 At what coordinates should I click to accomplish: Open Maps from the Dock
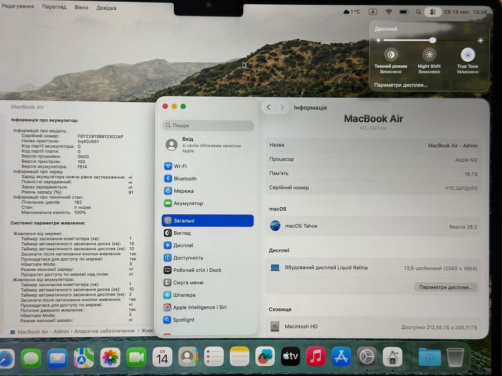click(x=84, y=357)
